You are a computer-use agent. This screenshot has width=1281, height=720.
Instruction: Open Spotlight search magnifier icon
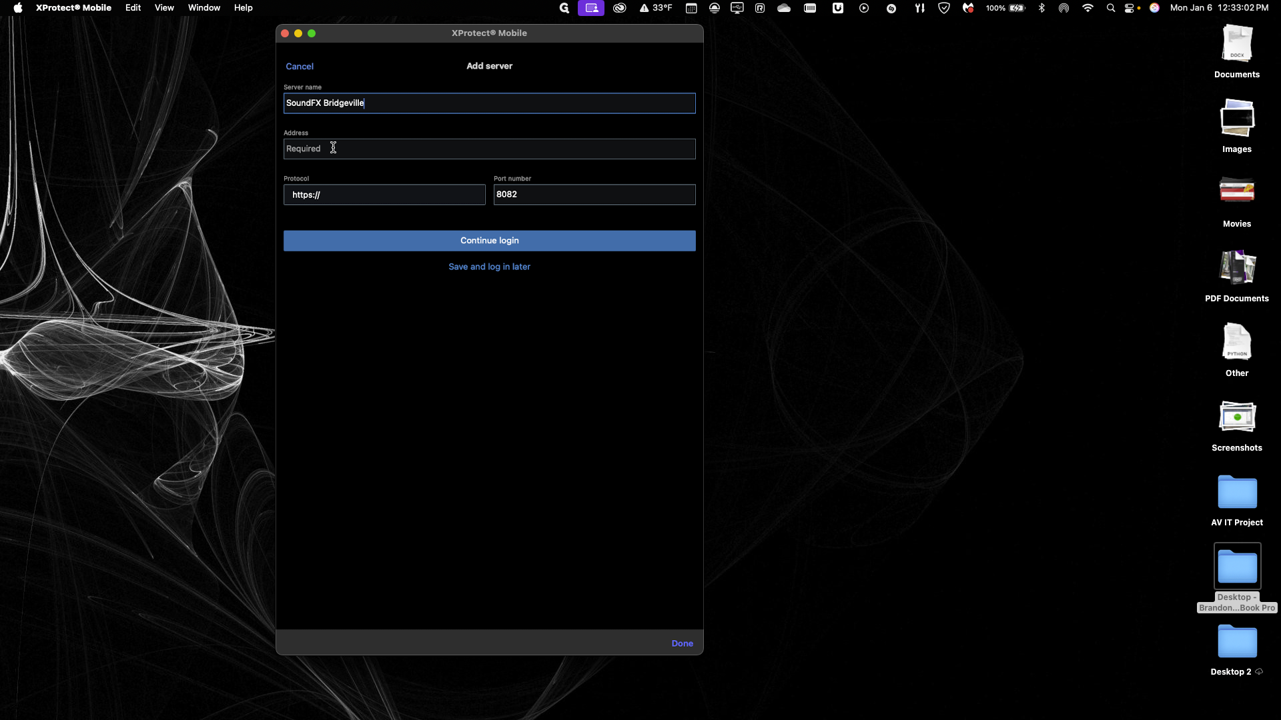pos(1111,8)
